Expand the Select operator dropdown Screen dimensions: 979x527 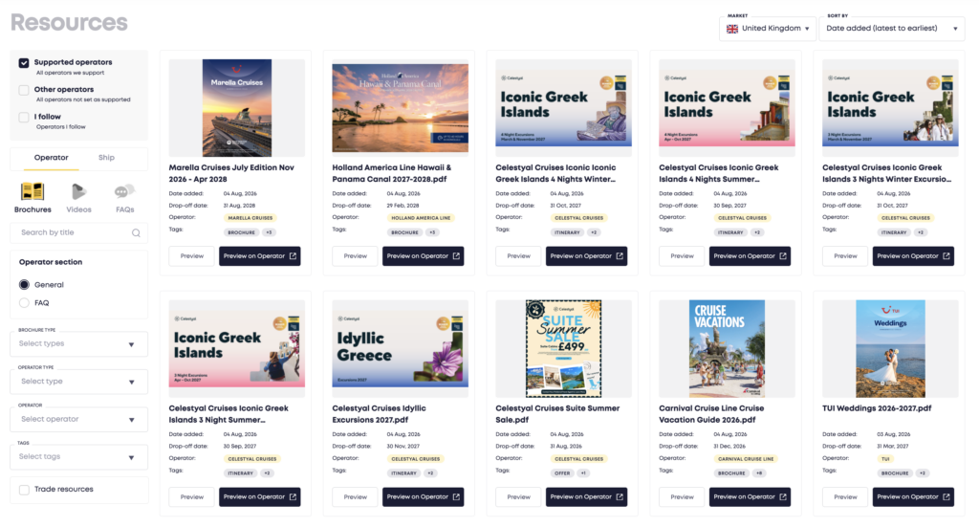click(78, 419)
